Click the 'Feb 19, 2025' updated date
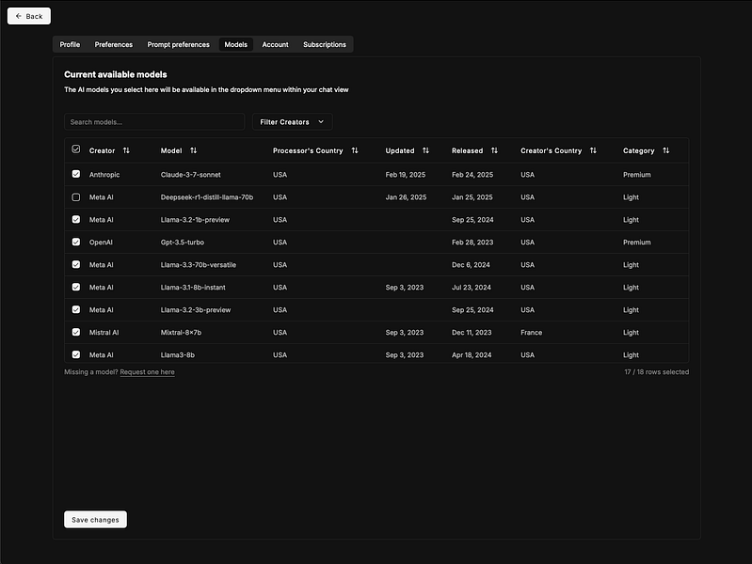The image size is (752, 564). pos(406,175)
